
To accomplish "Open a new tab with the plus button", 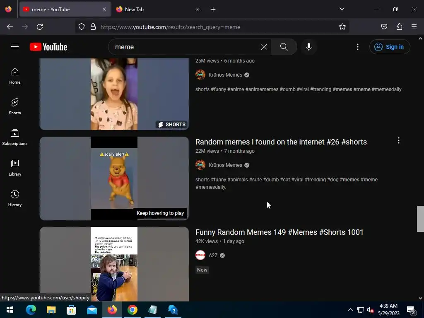I will [x=213, y=10].
